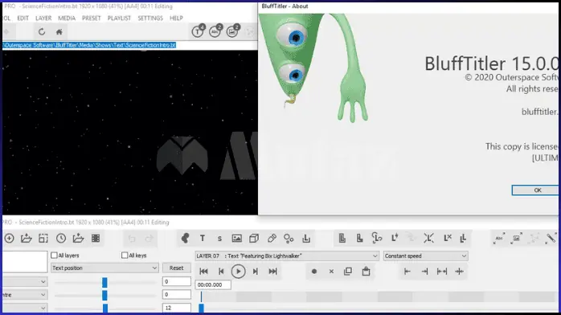561x315 pixels.
Task: Click the value field showing 12
Action: coord(176,308)
